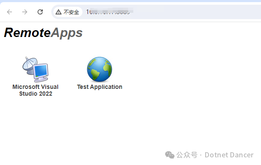The height and width of the screenshot is (165, 261).
Task: Click the gray Apps heading word
Action: pos(67,33)
